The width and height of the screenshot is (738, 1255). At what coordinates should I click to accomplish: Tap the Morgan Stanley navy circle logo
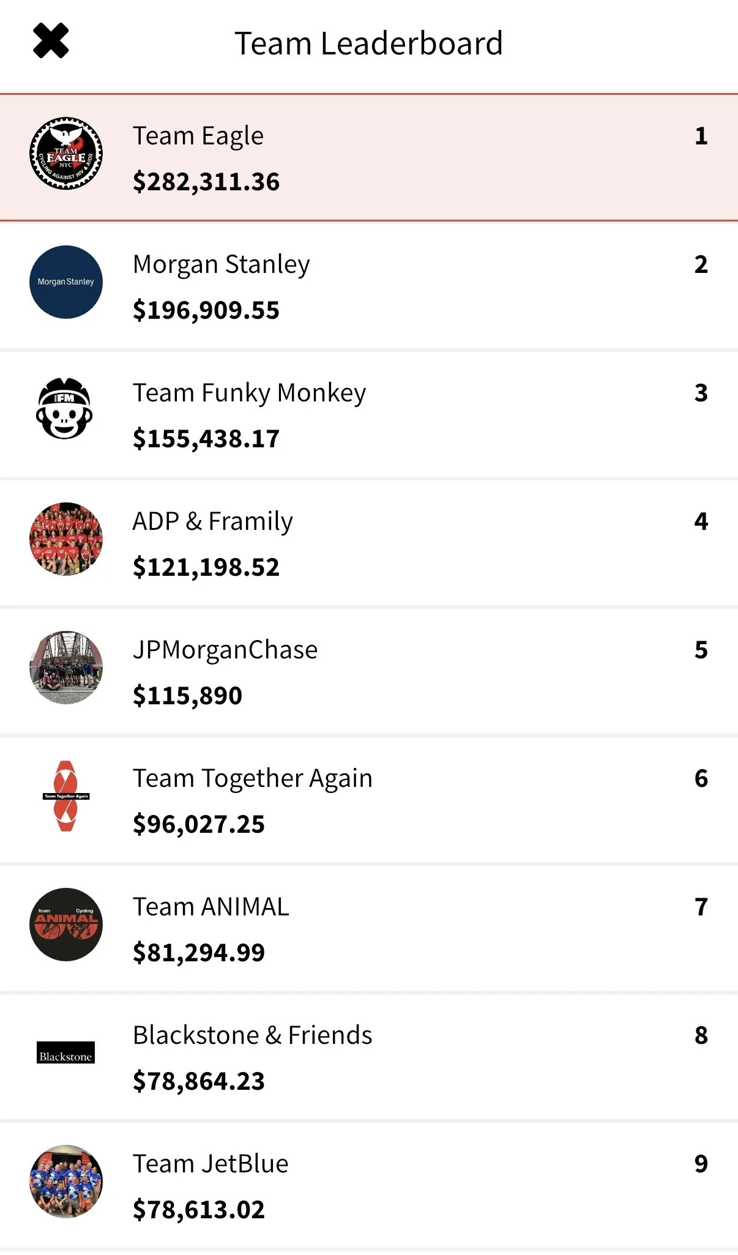click(66, 282)
